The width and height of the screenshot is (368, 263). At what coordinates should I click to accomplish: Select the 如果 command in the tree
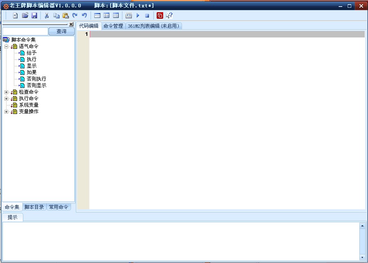(x=31, y=72)
